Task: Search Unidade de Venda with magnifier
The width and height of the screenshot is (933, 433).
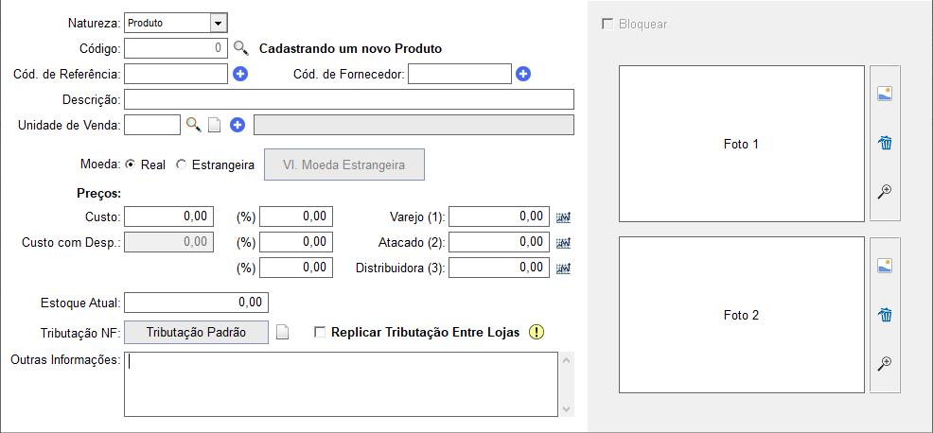Action: [x=193, y=125]
